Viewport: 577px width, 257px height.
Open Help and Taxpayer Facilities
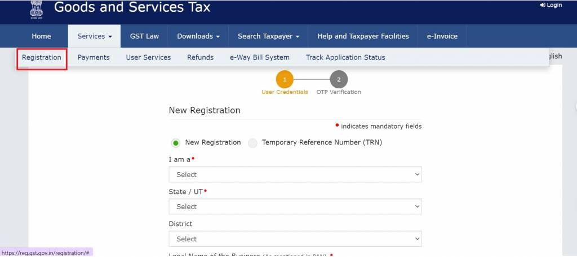[x=363, y=36]
